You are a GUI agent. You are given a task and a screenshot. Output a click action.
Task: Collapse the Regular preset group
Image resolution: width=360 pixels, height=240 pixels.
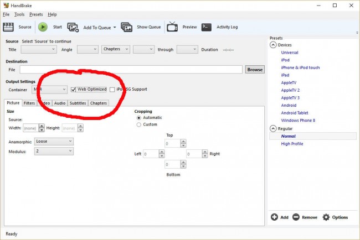[272, 129]
